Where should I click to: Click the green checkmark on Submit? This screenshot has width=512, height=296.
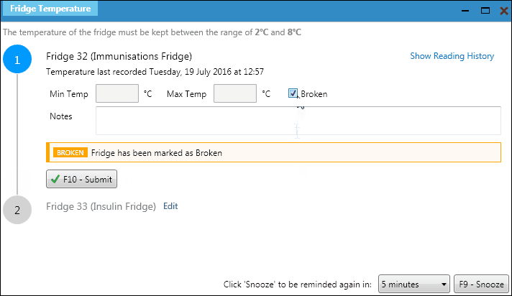(55, 179)
